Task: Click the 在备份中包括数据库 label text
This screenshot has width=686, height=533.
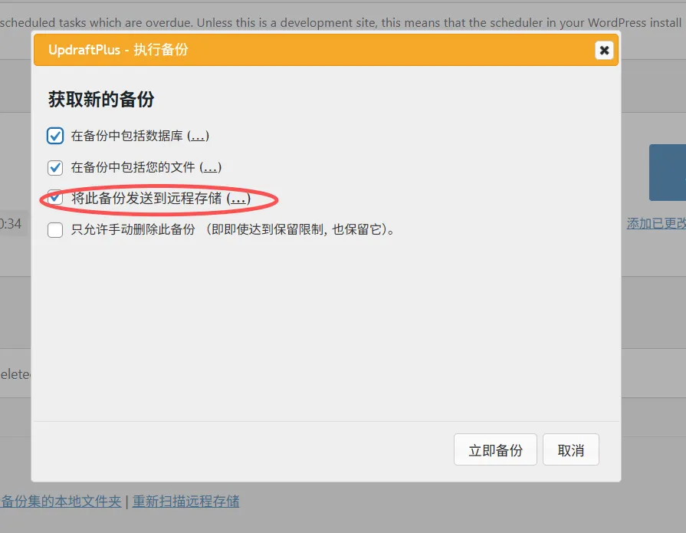Action: pos(126,136)
